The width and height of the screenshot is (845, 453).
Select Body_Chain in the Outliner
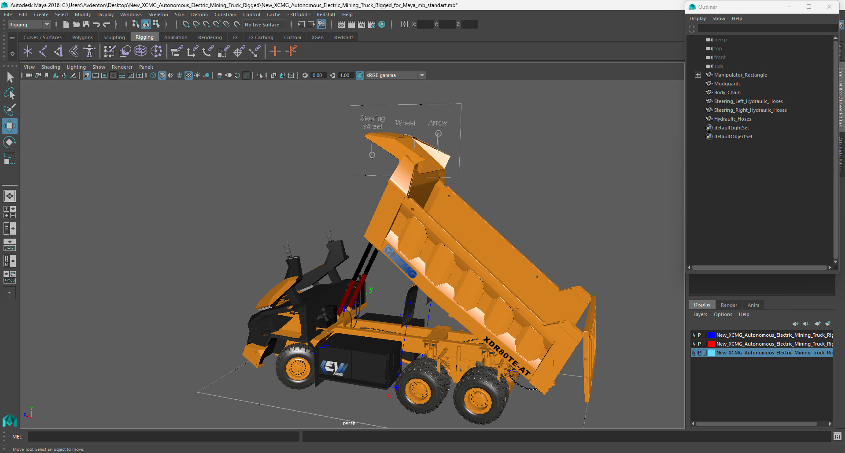(x=727, y=92)
